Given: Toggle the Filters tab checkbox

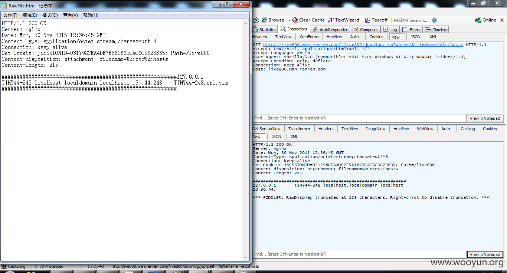Looking at the screenshot, I should pyautogui.click(x=405, y=30).
